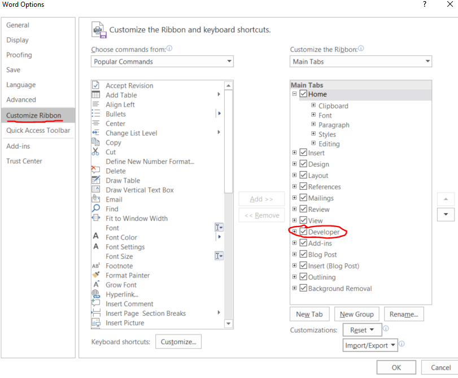Image resolution: width=458 pixels, height=378 pixels.
Task: Click the Move Down arrow button
Action: coord(446,215)
